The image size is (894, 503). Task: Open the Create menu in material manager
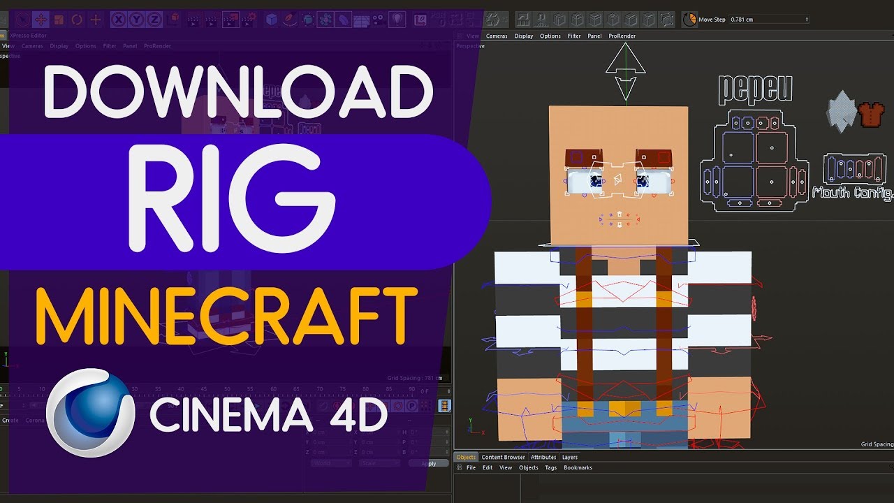10,421
